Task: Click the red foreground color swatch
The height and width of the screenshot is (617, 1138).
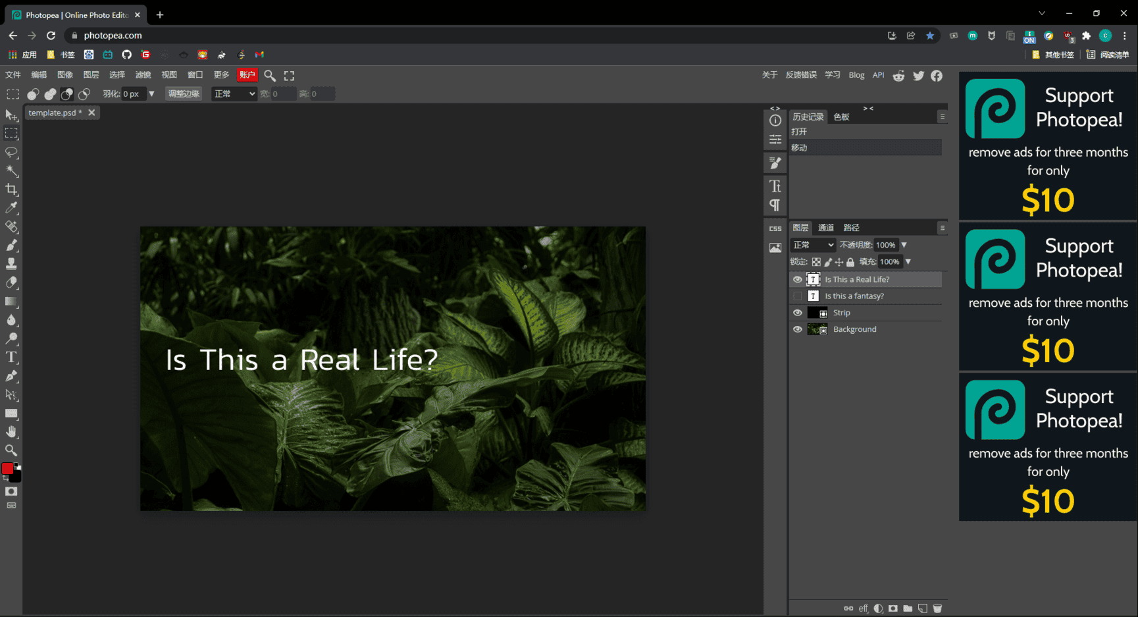Action: click(x=7, y=468)
